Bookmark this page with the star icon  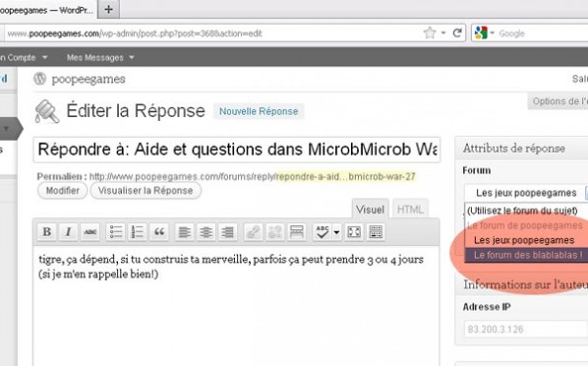430,33
